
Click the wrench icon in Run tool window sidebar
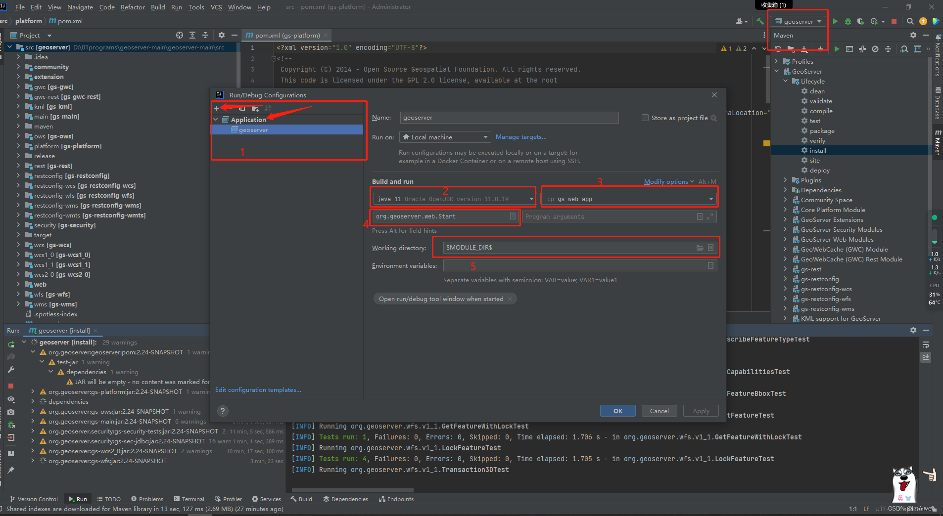tap(11, 370)
